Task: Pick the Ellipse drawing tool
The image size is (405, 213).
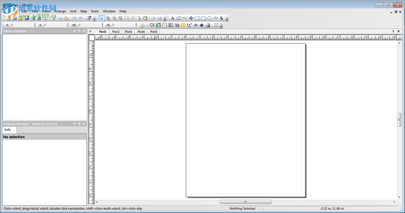Action: 210,18
